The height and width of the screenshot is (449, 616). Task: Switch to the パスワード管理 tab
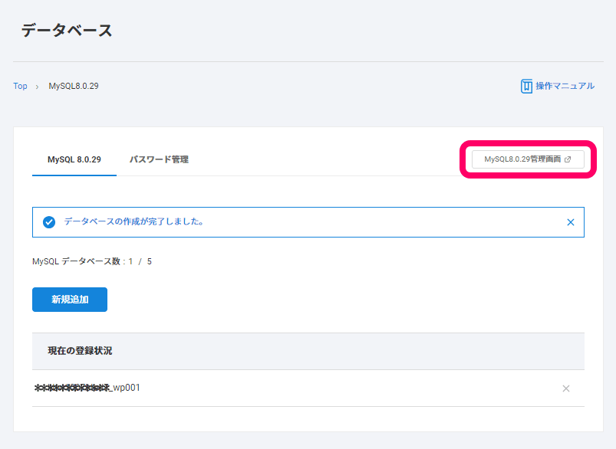click(x=159, y=159)
